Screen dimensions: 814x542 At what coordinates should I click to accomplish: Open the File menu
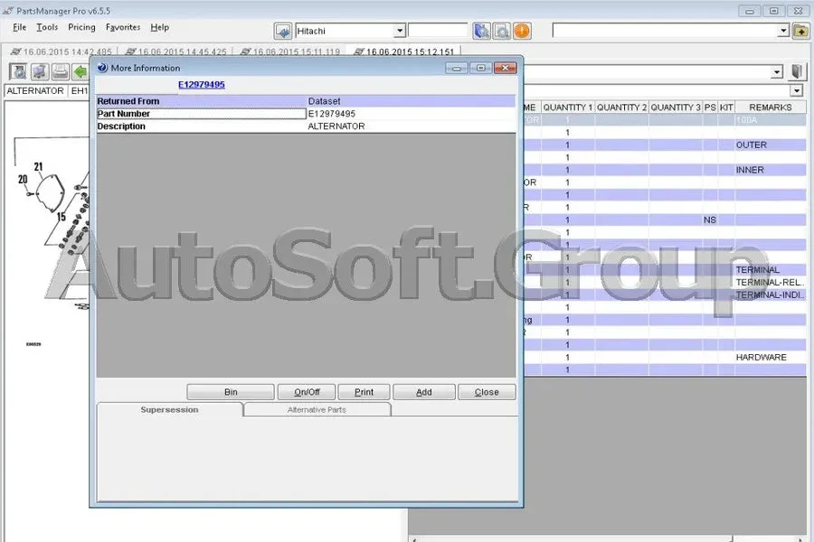(19, 27)
